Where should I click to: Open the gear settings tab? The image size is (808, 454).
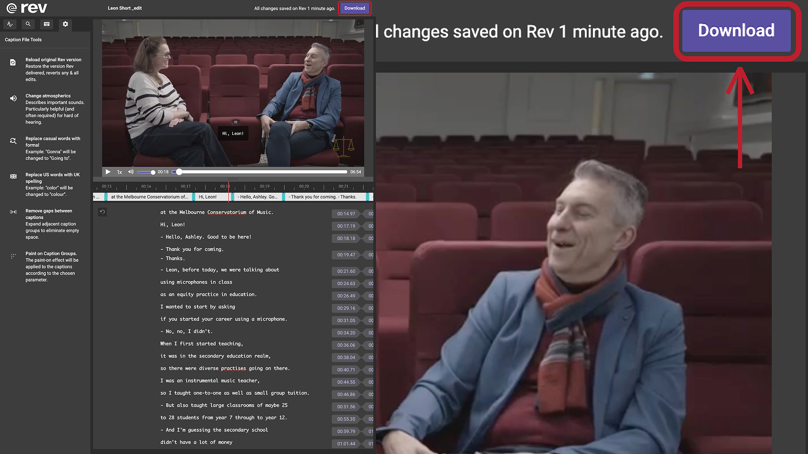coord(65,24)
